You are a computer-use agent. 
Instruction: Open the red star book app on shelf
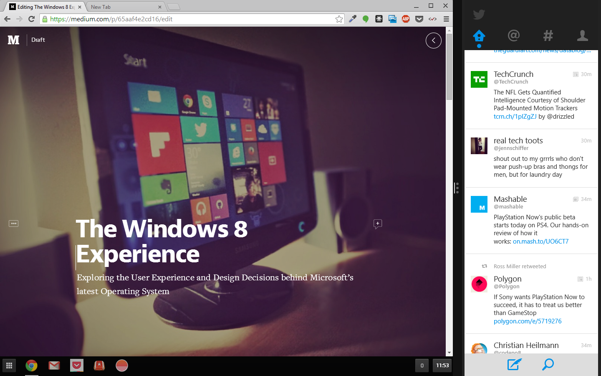99,366
